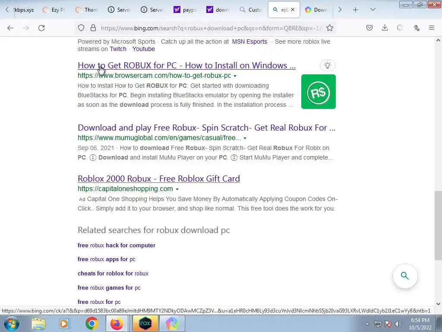Switch to the Ezy tab

click(54, 10)
